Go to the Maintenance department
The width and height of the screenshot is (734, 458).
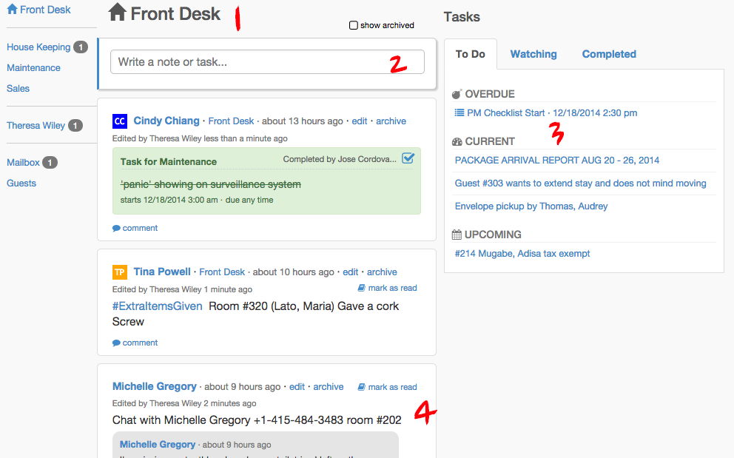pyautogui.click(x=33, y=68)
